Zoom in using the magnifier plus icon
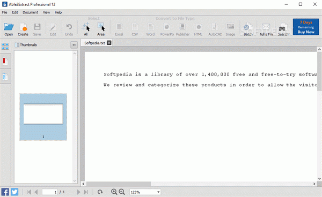 tap(114, 192)
